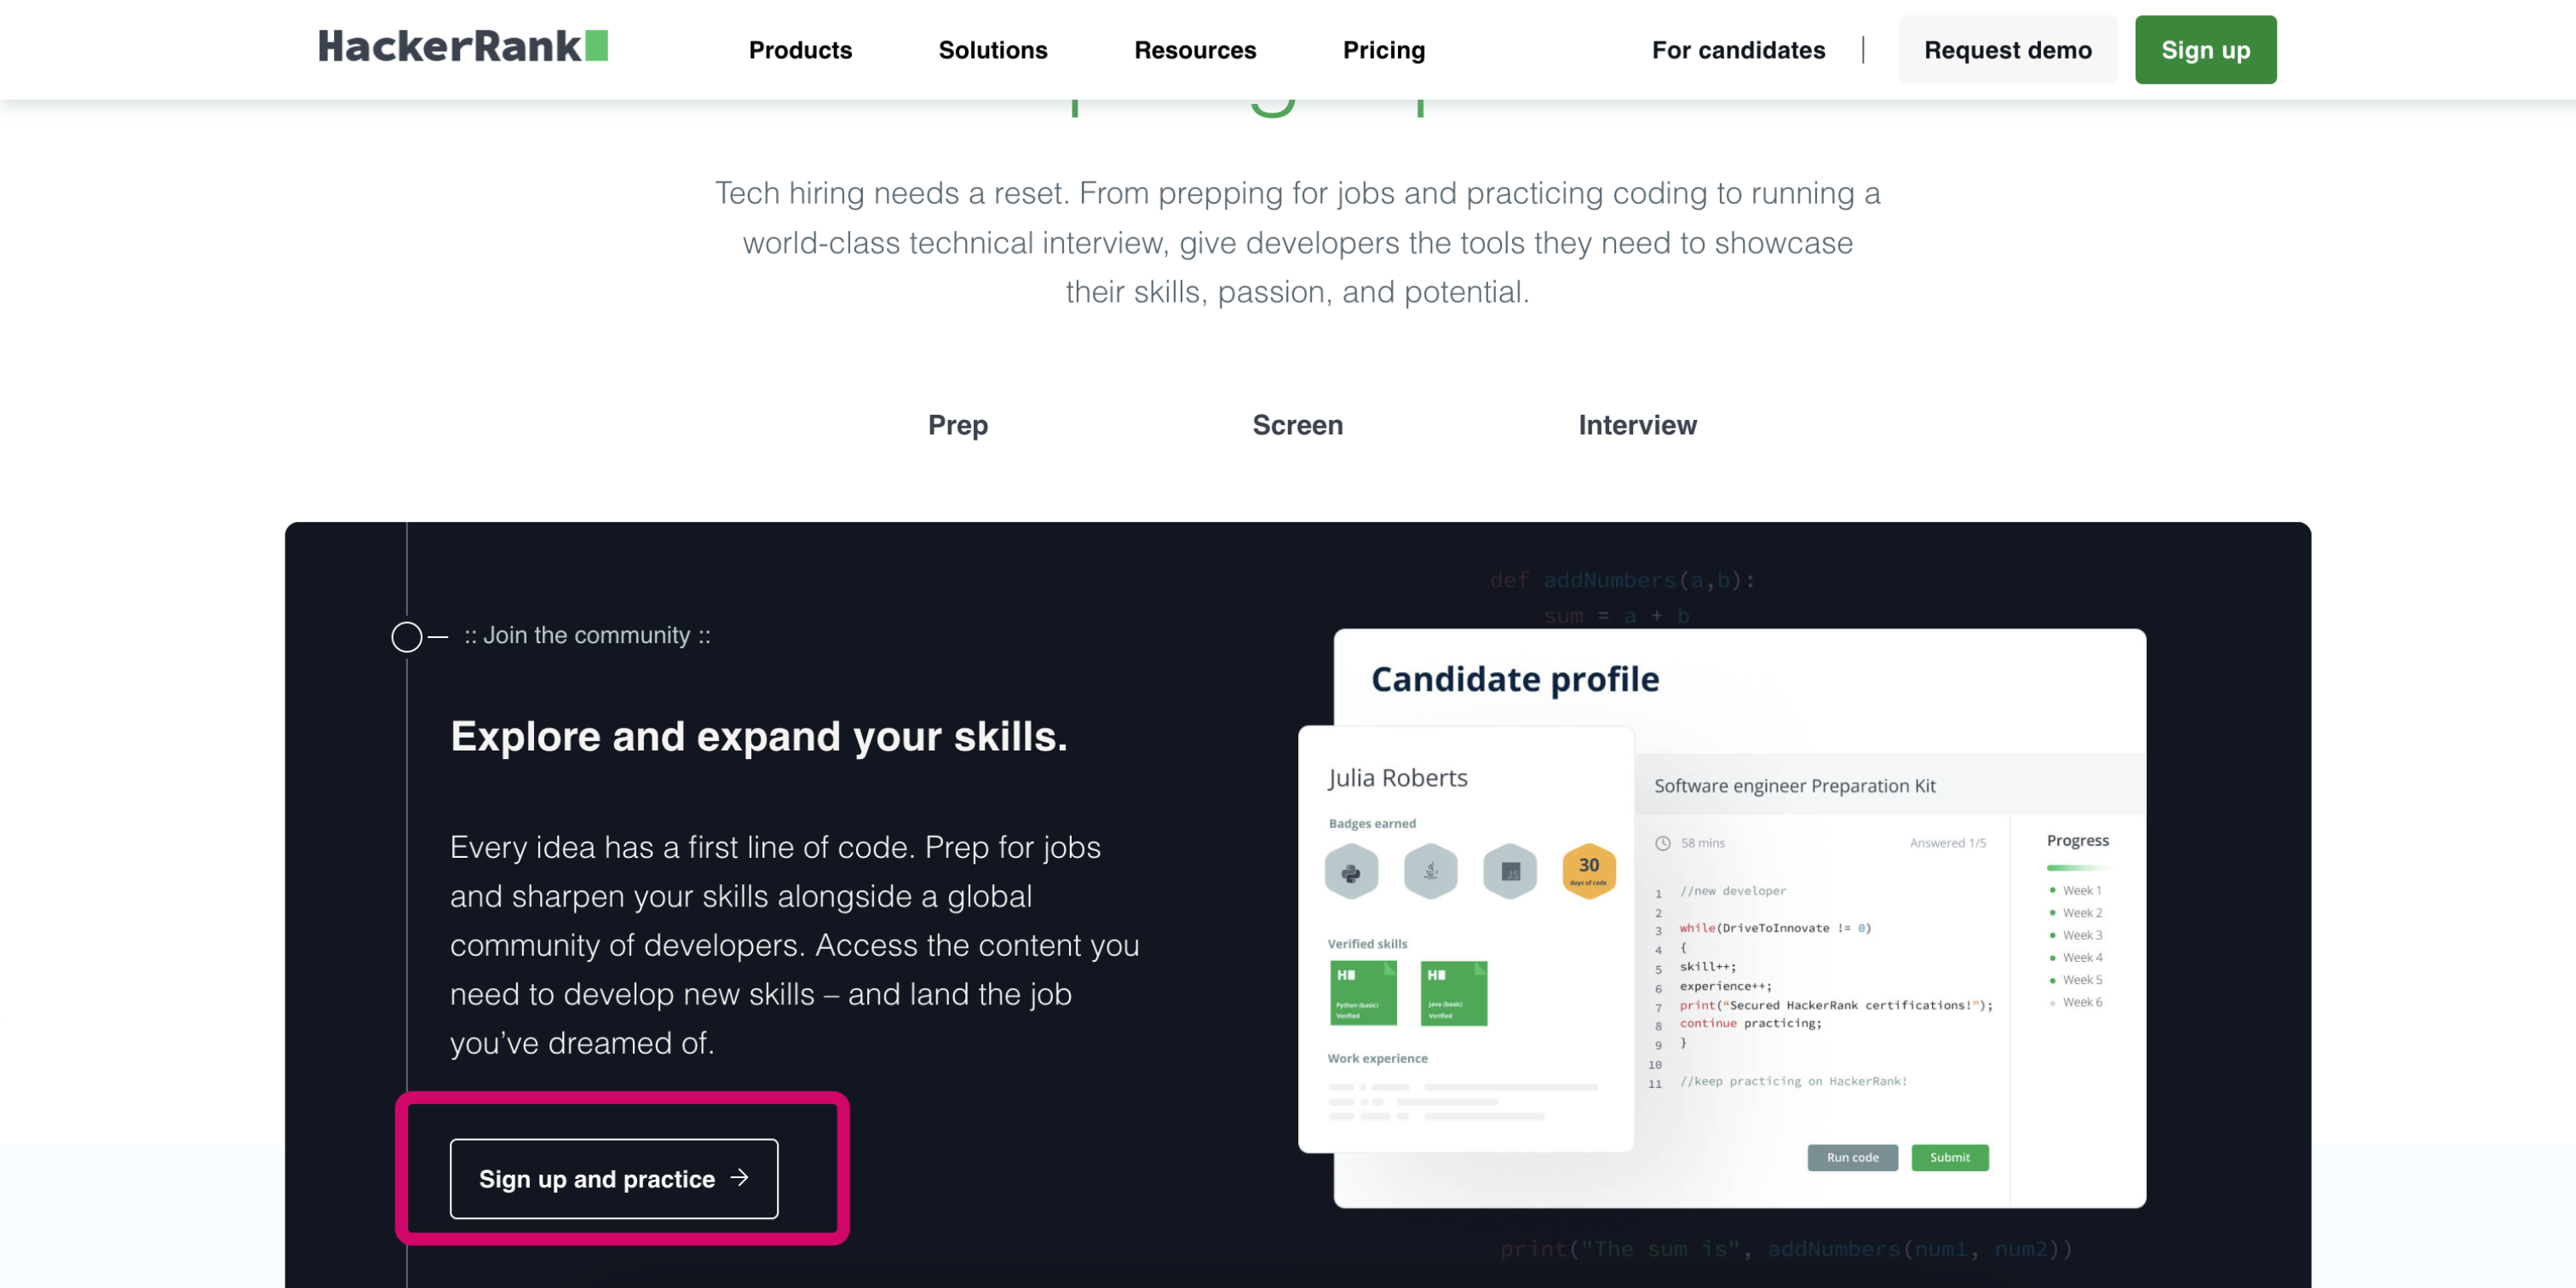Click the Java (basic) verified skill certificate
2576x1288 pixels.
tap(1453, 993)
